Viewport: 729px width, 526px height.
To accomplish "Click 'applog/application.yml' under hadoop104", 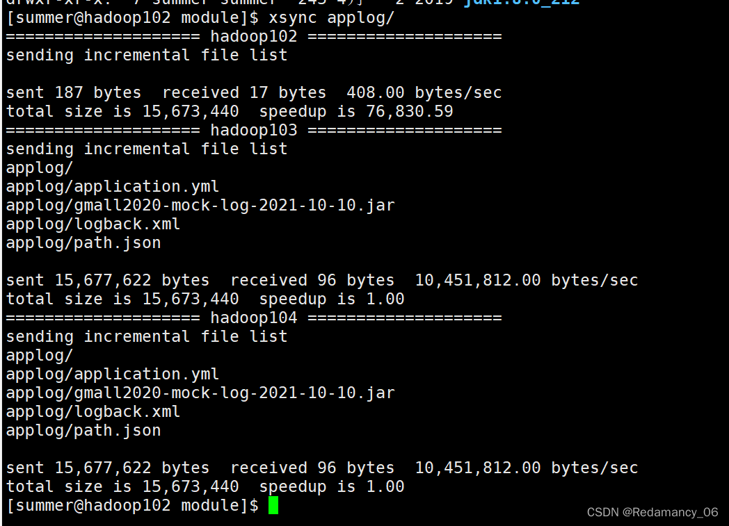I will click(x=112, y=375).
